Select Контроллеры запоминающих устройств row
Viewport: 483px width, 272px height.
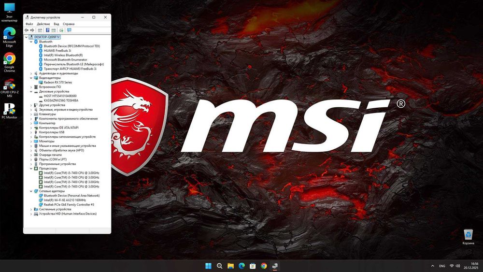coord(67,137)
